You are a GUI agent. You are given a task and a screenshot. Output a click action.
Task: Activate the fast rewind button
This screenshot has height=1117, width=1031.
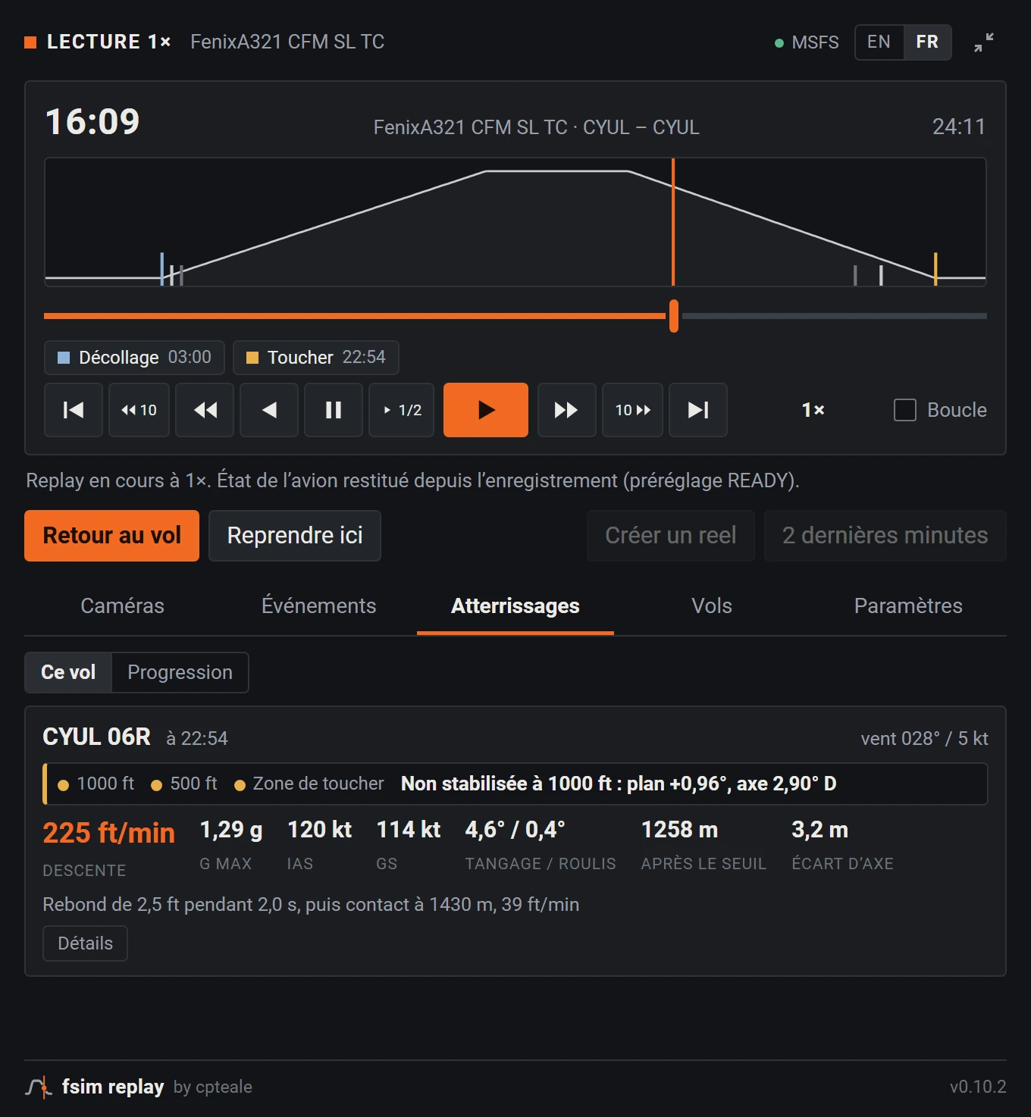[205, 410]
